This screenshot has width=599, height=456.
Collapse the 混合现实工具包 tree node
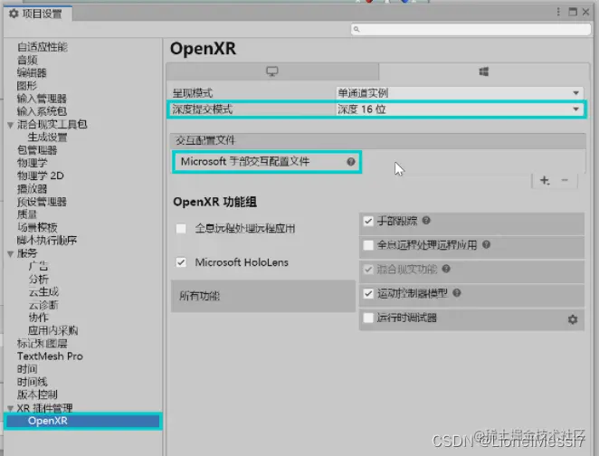[10, 125]
